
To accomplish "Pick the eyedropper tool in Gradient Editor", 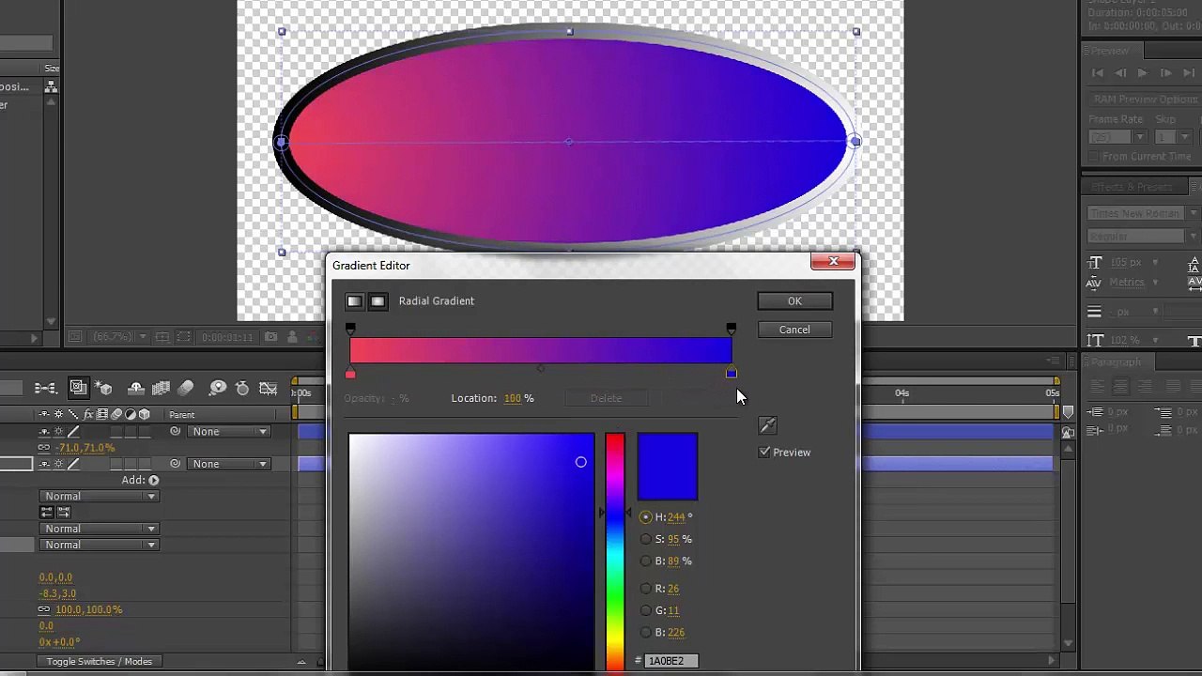I will tap(767, 425).
